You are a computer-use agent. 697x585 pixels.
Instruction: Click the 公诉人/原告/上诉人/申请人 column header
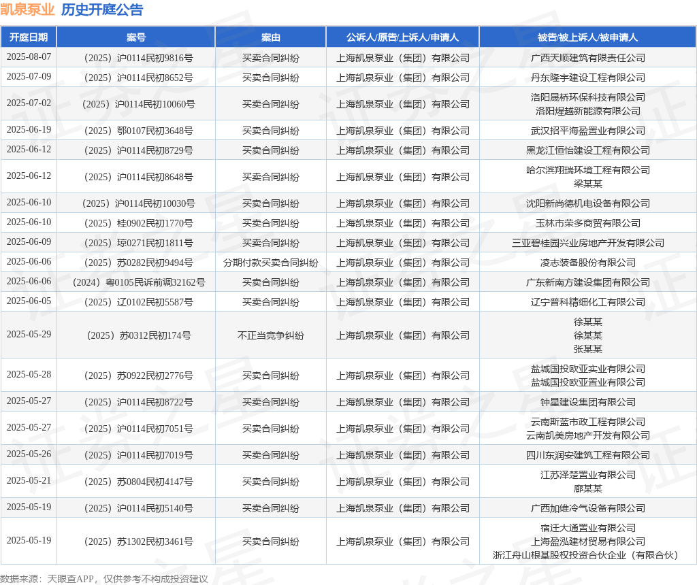tap(403, 37)
